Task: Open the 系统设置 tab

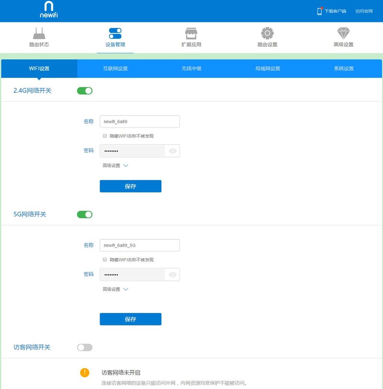Action: click(342, 68)
